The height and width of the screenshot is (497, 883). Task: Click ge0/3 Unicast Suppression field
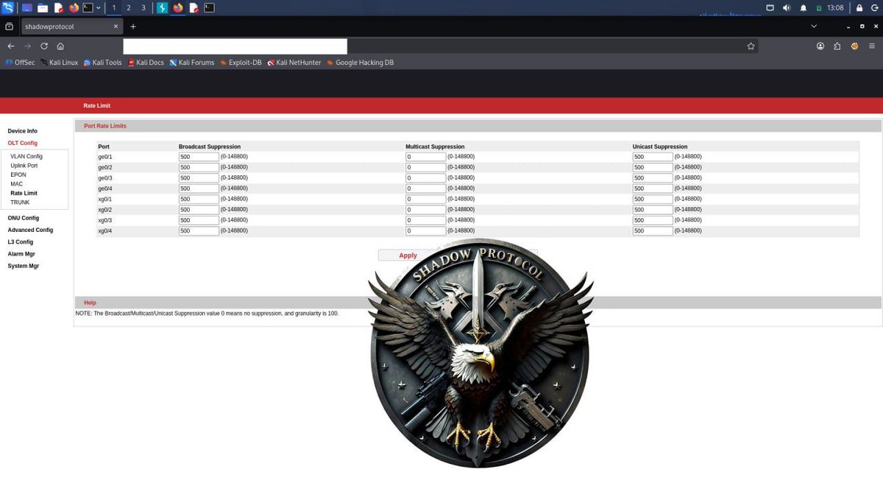coord(653,178)
